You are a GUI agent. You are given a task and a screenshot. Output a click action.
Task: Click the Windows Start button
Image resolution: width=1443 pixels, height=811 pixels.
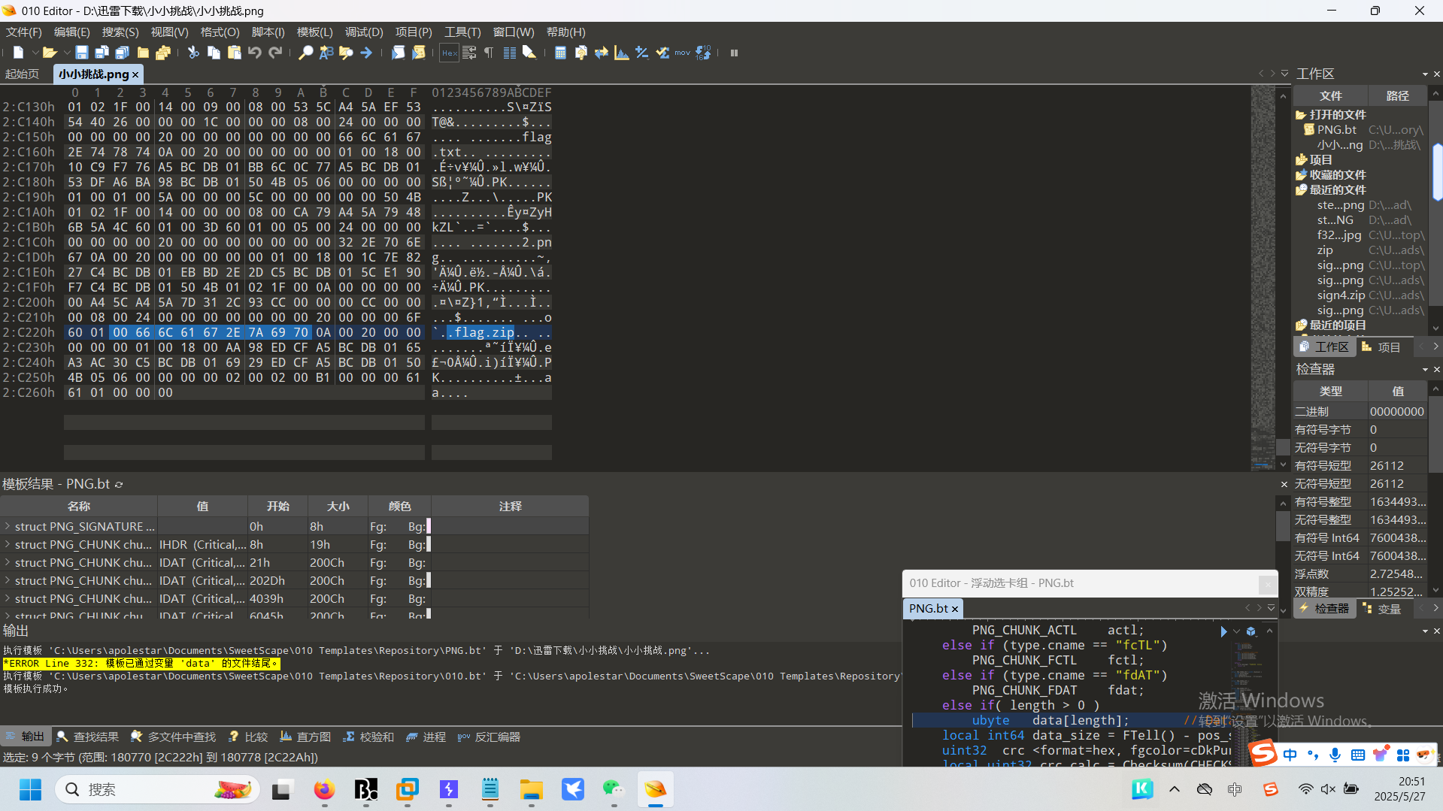30,789
